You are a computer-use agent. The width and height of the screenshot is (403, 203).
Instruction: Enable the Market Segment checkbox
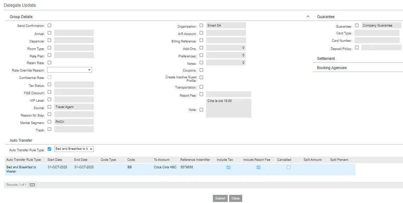tap(49, 122)
